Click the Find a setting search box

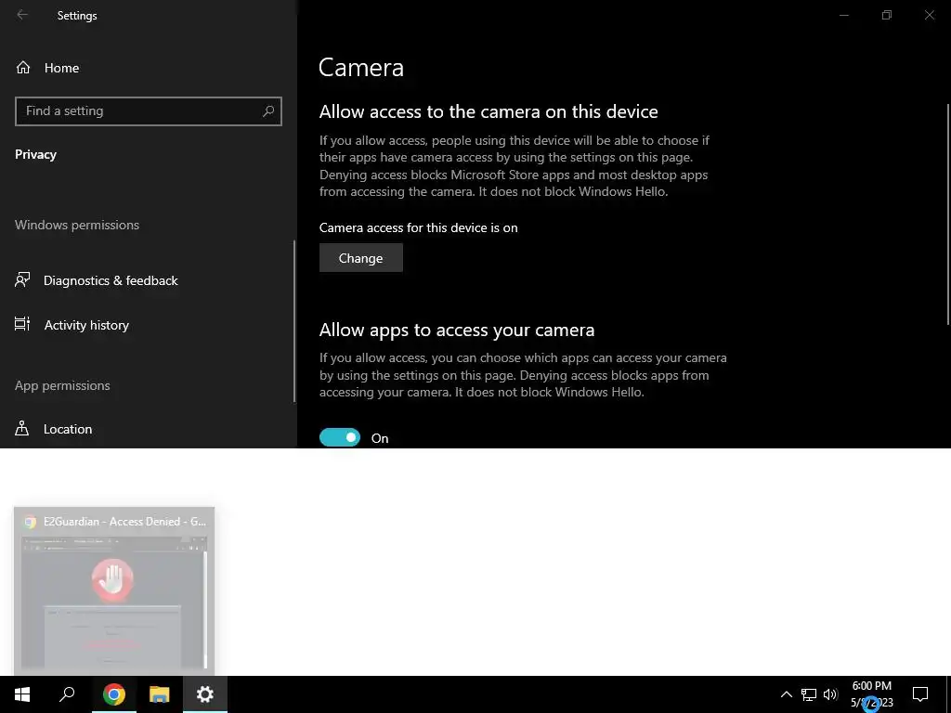(x=148, y=111)
